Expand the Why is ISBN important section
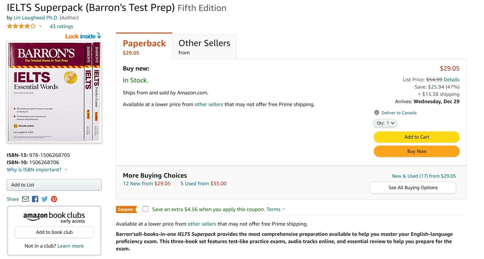Screen dimensions: 484x259 click(34, 170)
